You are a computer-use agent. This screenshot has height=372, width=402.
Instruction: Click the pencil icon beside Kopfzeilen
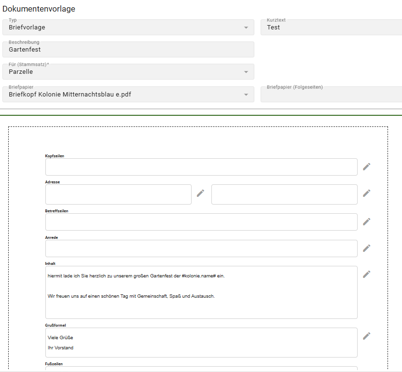coord(367,166)
